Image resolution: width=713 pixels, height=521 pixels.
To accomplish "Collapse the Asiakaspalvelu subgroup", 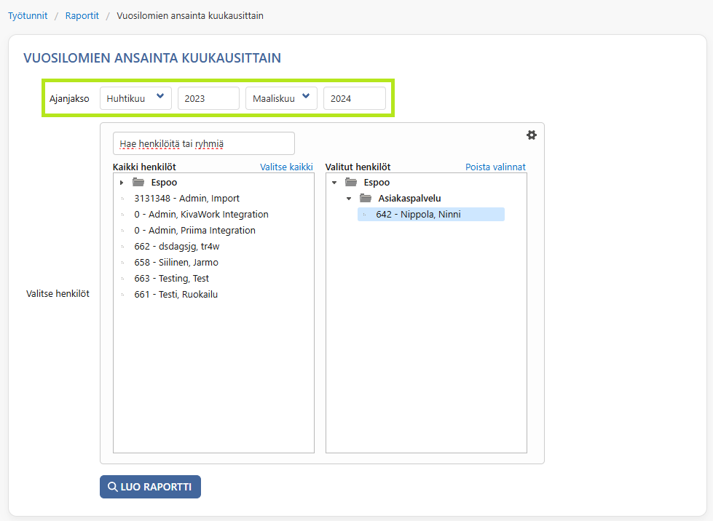I will point(349,199).
